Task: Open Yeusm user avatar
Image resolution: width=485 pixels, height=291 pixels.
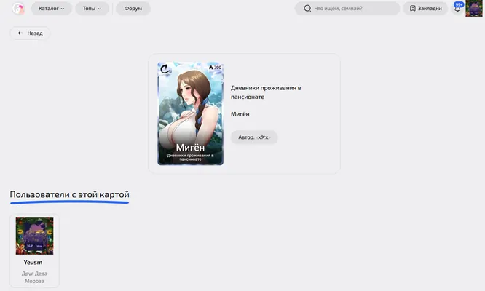Action: [x=34, y=236]
